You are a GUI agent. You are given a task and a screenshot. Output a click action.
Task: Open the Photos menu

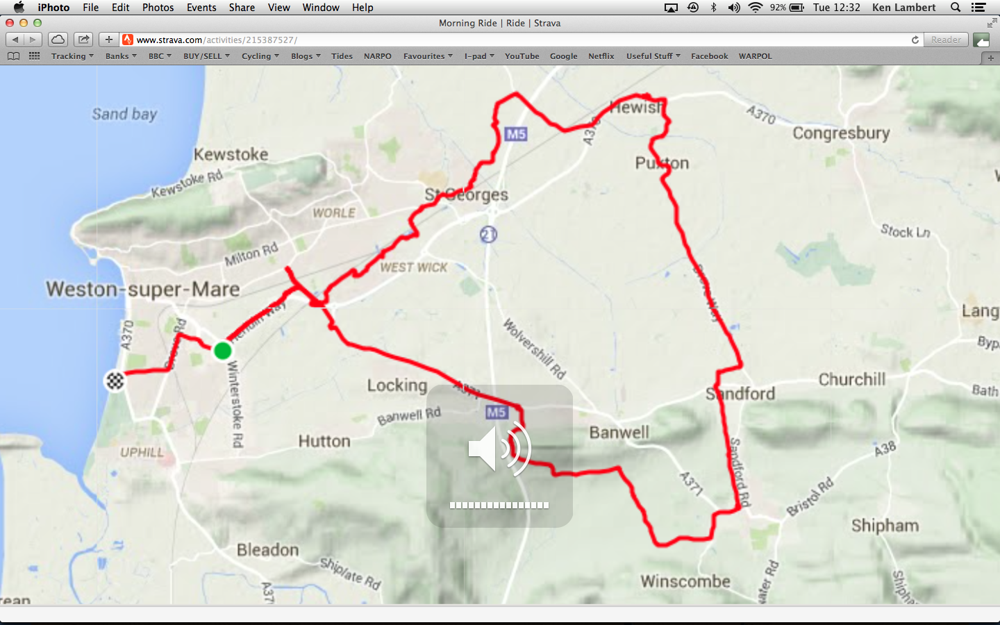tap(158, 8)
